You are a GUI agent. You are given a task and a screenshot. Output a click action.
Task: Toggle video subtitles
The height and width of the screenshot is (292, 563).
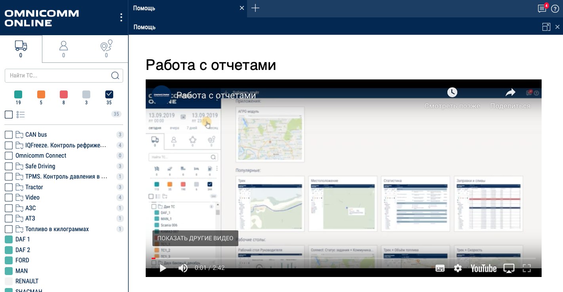(440, 268)
